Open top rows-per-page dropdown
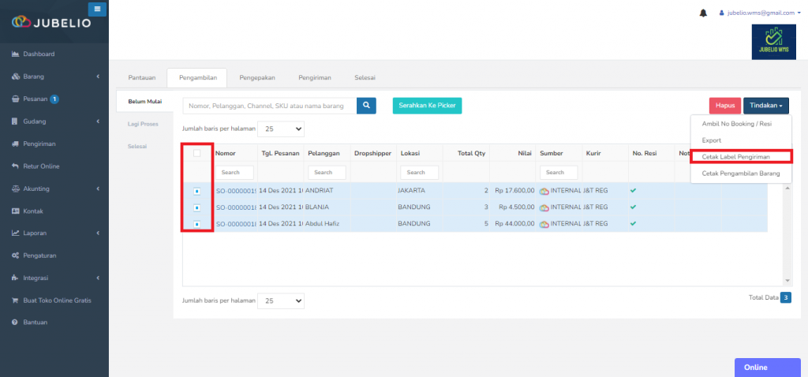Image resolution: width=808 pixels, height=377 pixels. coord(281,129)
